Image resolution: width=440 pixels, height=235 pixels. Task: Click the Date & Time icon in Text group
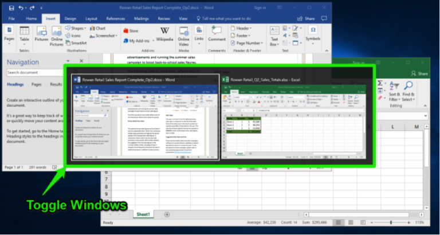point(295,36)
